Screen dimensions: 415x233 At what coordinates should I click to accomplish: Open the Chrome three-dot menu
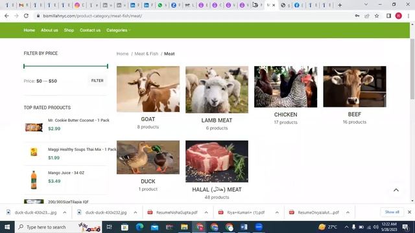(409, 16)
